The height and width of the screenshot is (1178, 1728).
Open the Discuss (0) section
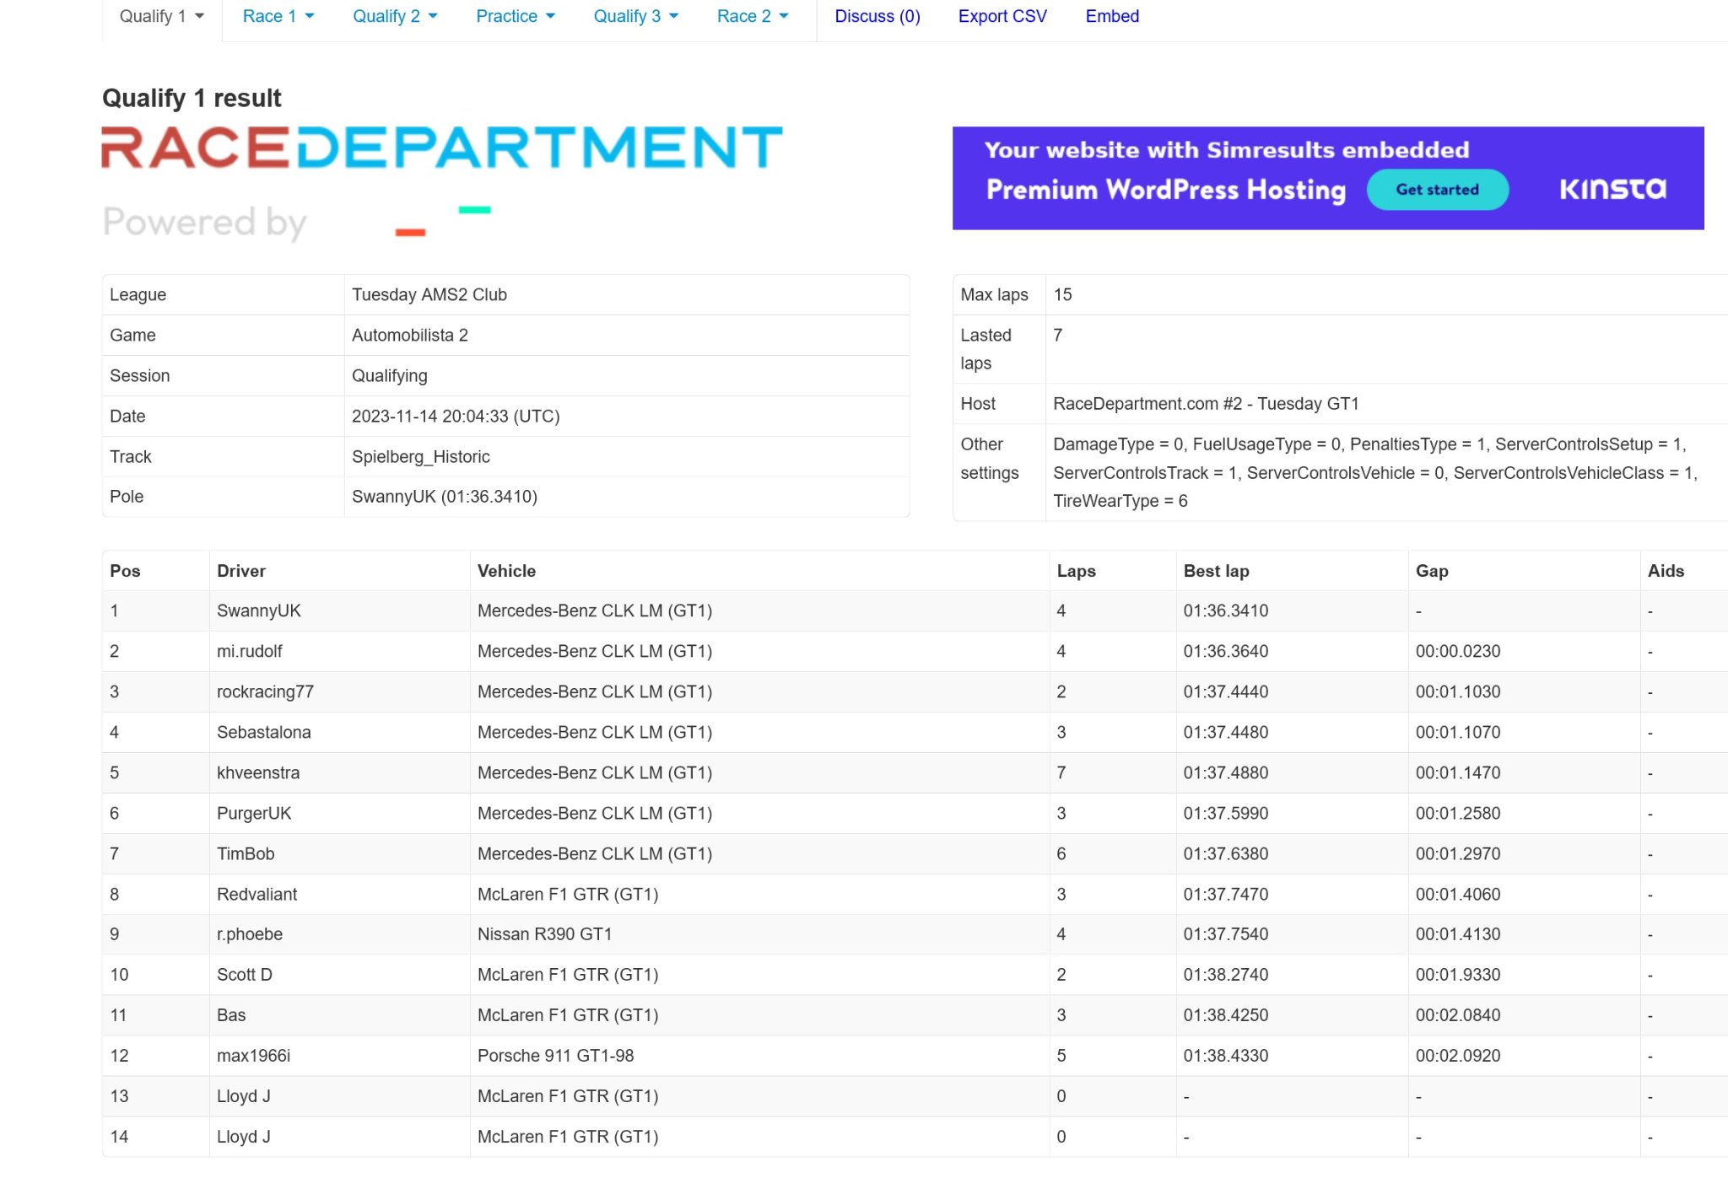(x=877, y=16)
